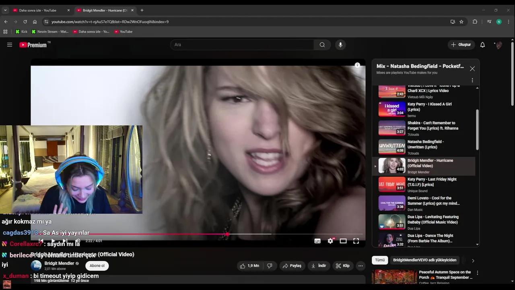Open Nesrin Stream bookmark
Viewport: 515px width, 290px height.
(x=50, y=31)
